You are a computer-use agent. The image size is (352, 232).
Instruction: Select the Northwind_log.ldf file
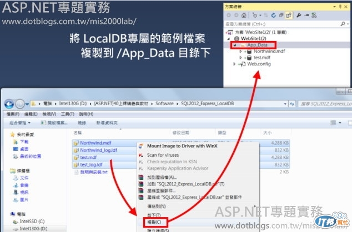point(99,150)
